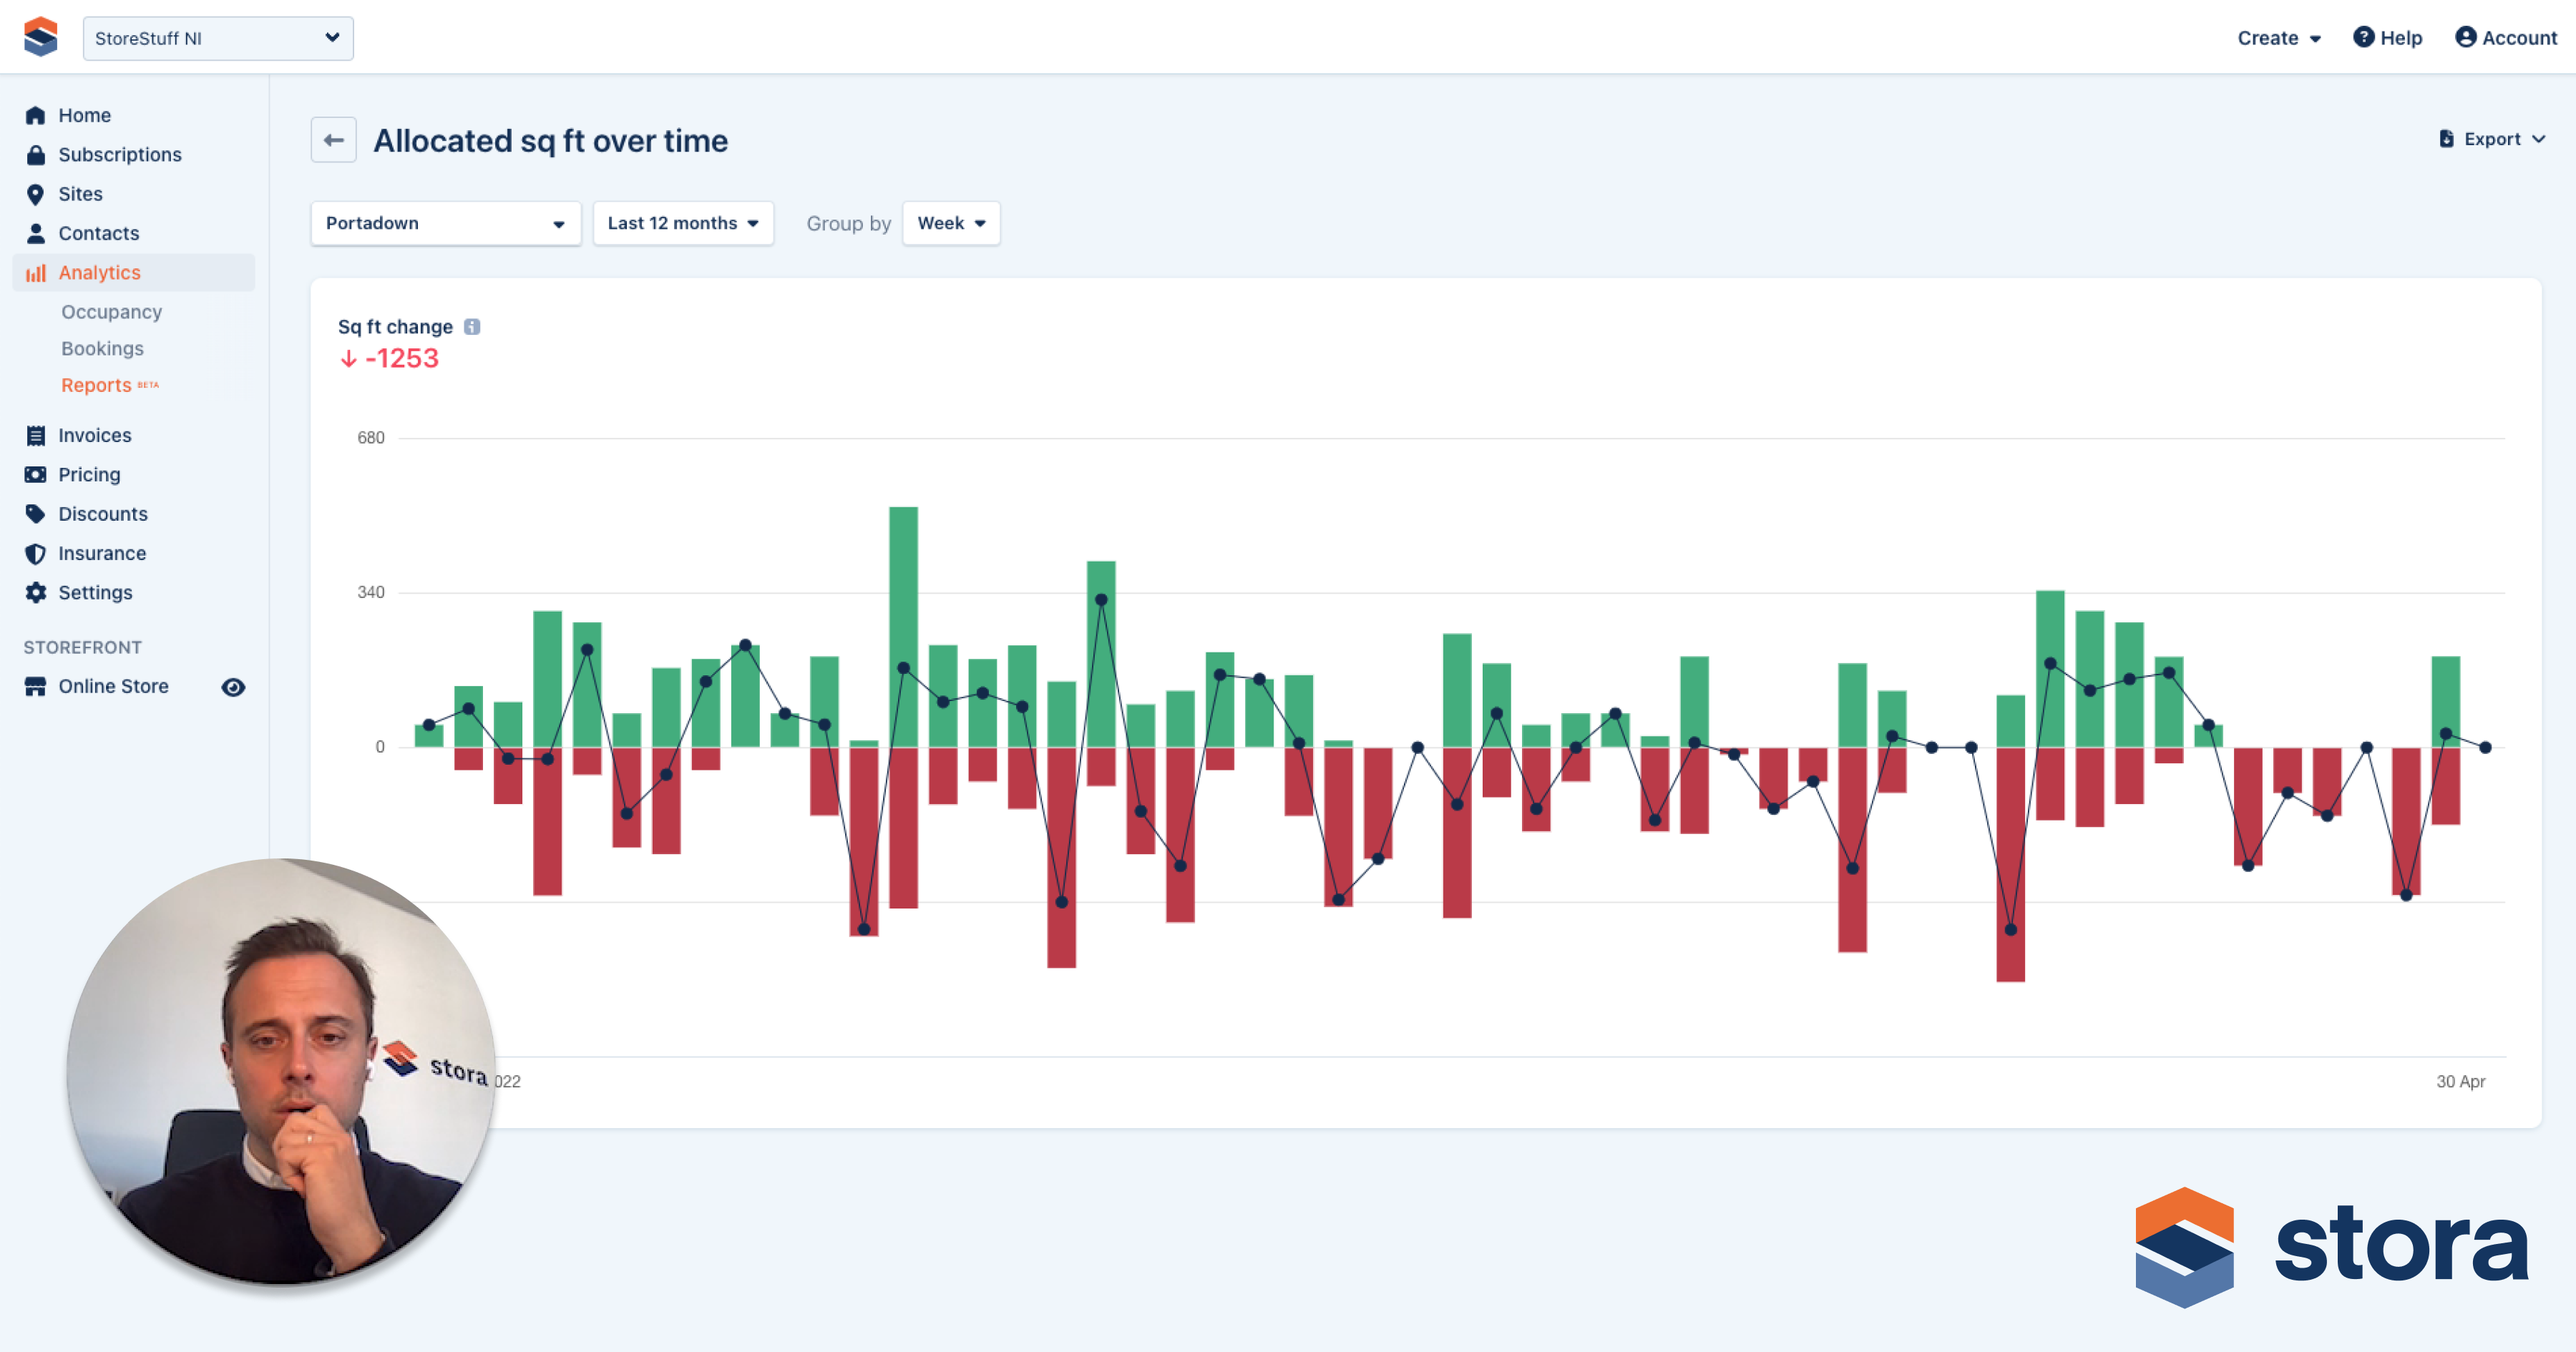The height and width of the screenshot is (1352, 2576).
Task: Open the Account menu icon
Action: tap(2465, 37)
